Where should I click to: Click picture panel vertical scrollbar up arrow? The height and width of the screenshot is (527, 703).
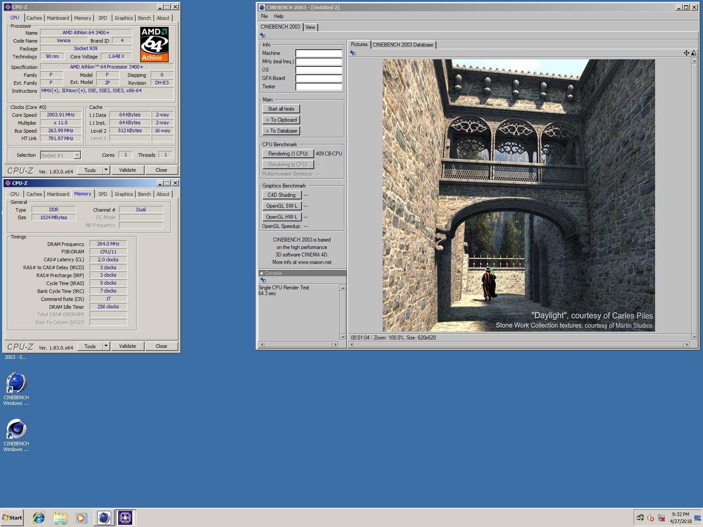click(x=694, y=61)
